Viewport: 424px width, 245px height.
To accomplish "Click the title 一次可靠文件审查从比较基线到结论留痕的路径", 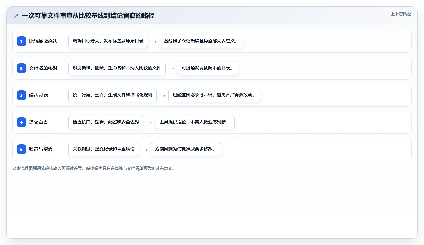I will coord(88,15).
